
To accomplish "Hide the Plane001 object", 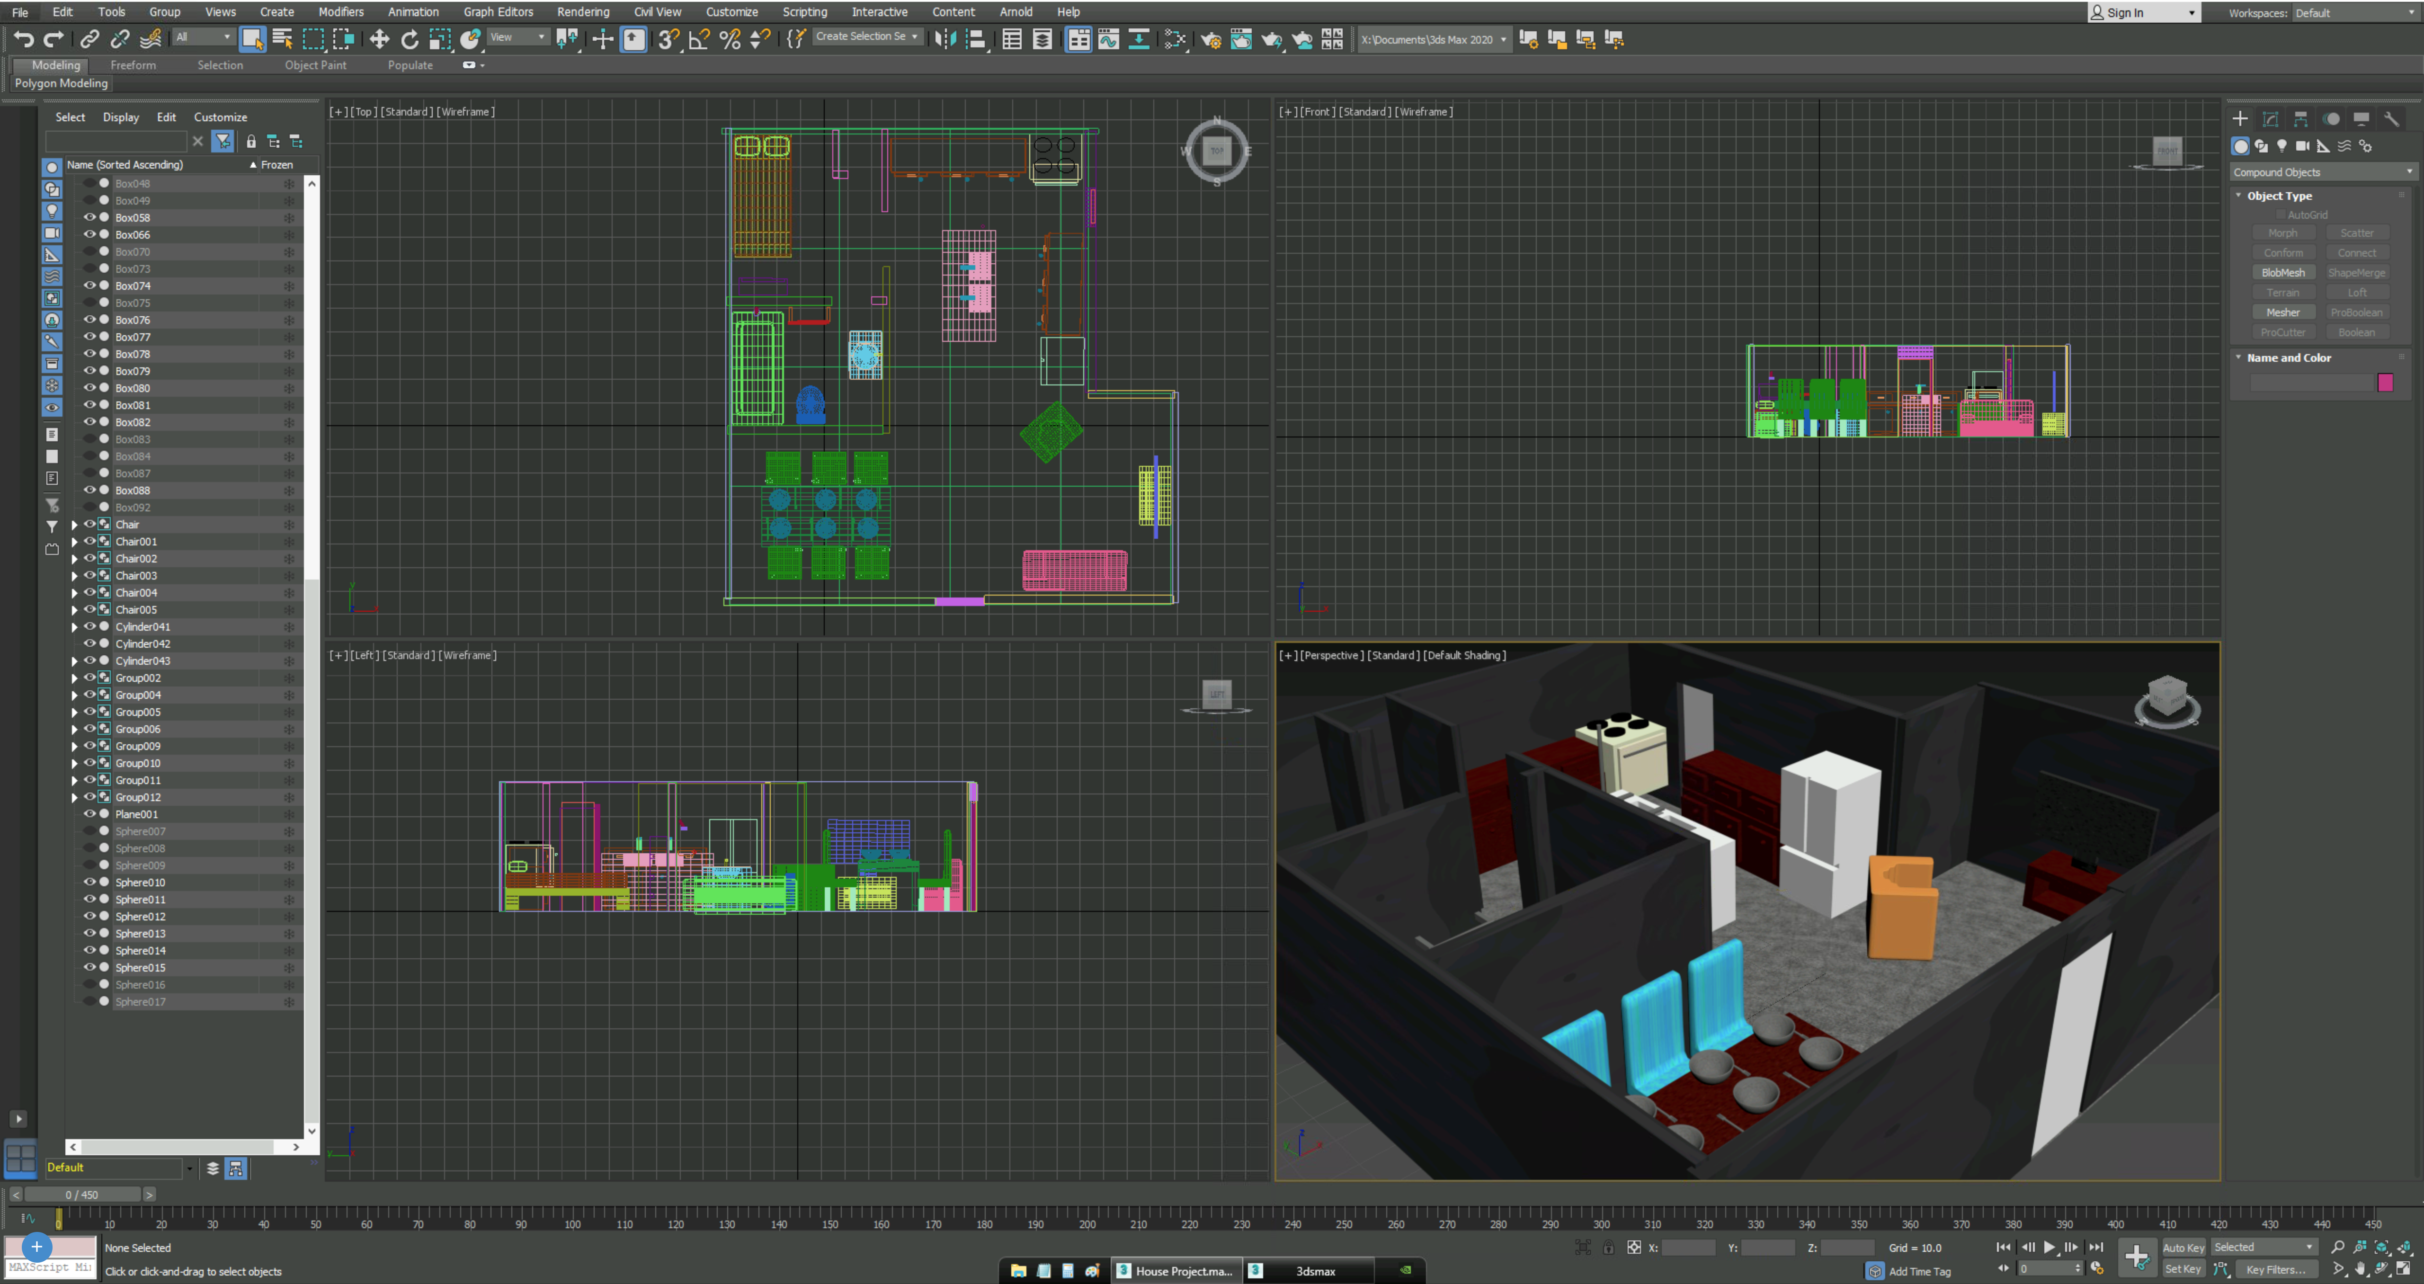I will tap(90, 814).
